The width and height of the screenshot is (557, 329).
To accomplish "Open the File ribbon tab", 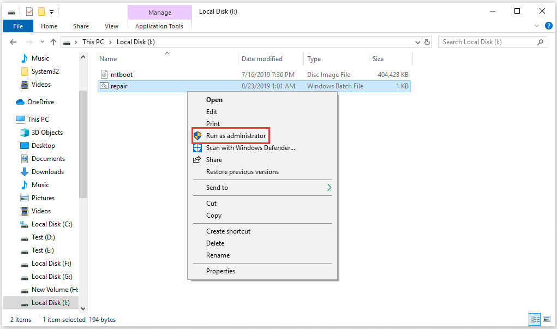I will [x=18, y=26].
